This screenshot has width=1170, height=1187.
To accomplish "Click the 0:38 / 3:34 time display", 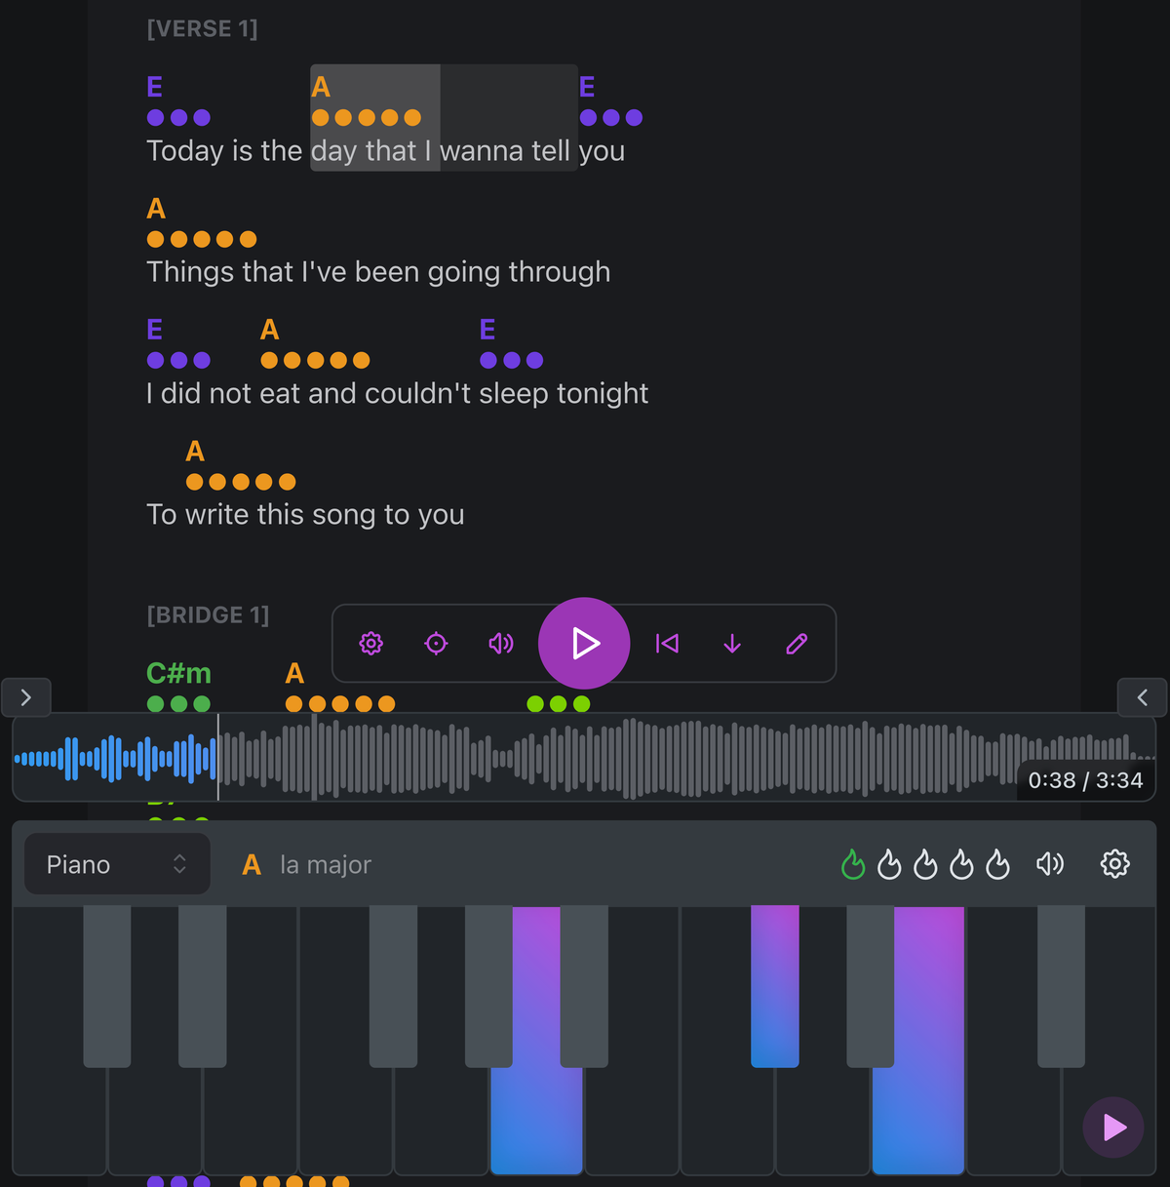I will pyautogui.click(x=1085, y=780).
